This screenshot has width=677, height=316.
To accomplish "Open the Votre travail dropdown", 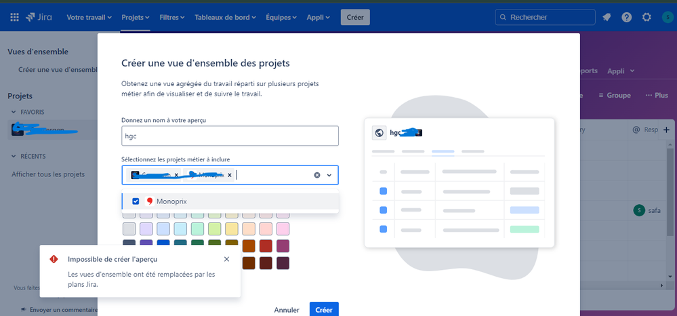I will point(89,17).
